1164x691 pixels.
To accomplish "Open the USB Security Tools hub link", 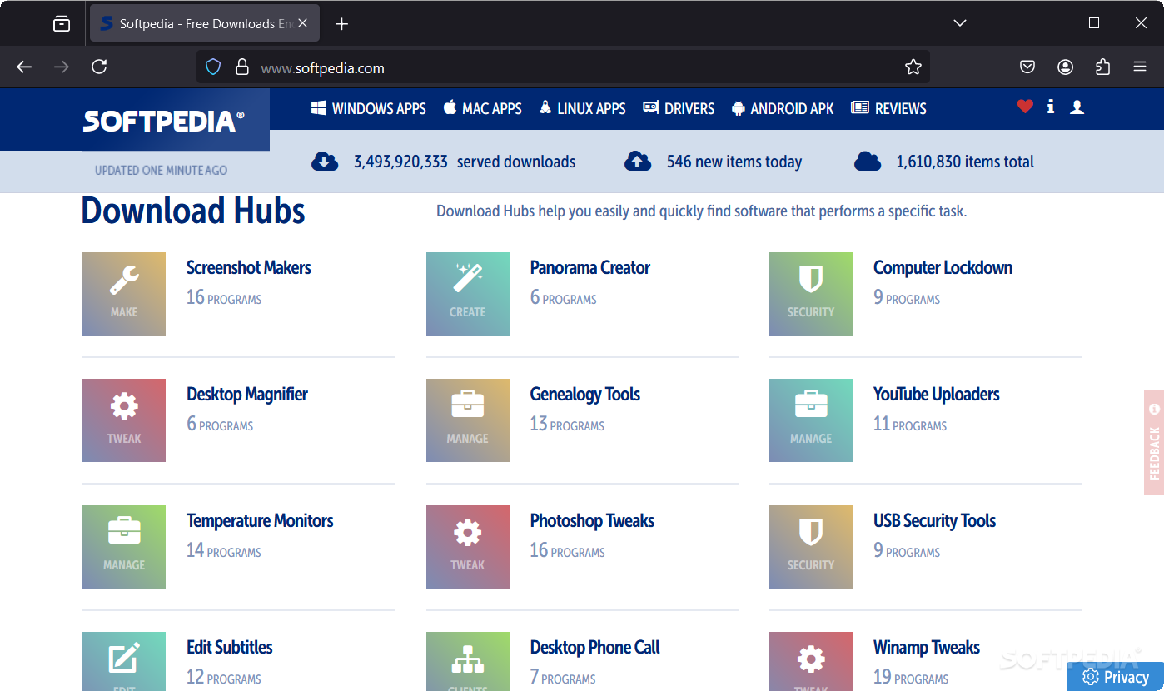I will coord(934,521).
